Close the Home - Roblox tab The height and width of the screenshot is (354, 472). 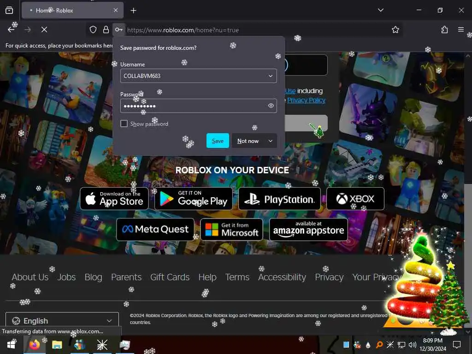point(116,10)
